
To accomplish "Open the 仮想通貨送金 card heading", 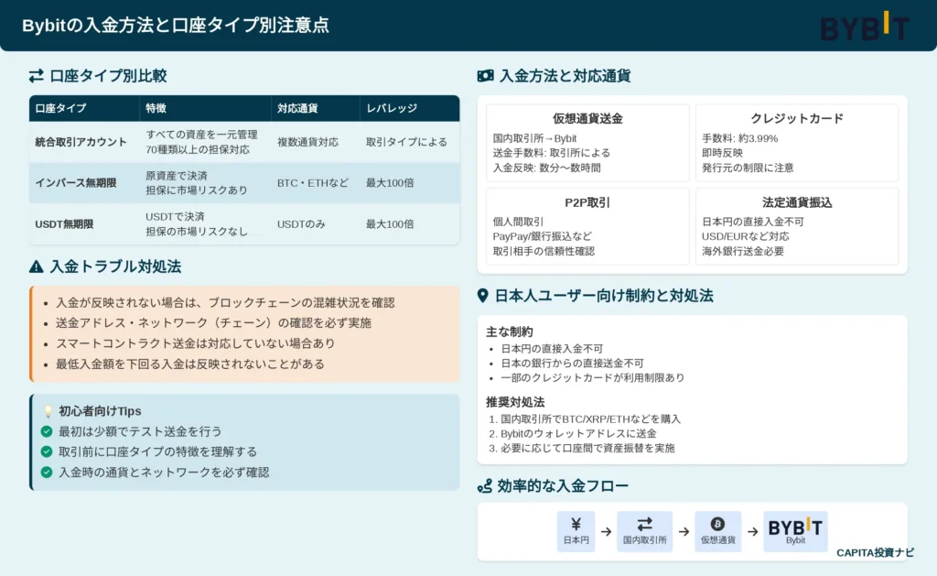I will point(587,118).
